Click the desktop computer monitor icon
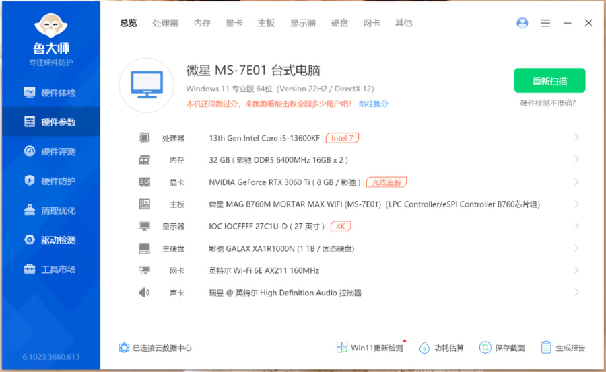 click(147, 85)
